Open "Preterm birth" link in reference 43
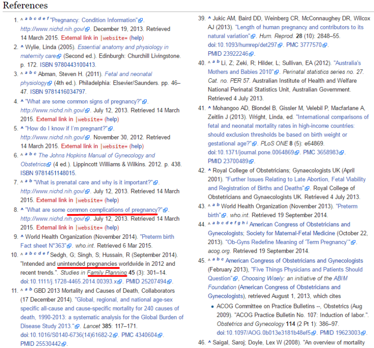The height and width of the screenshot is (348, 374). 283,211
